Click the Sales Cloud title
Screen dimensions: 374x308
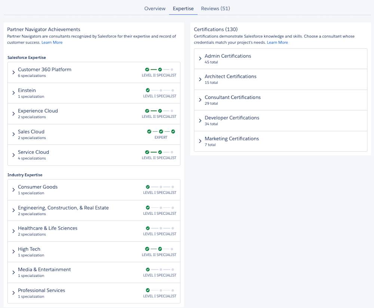pyautogui.click(x=31, y=132)
